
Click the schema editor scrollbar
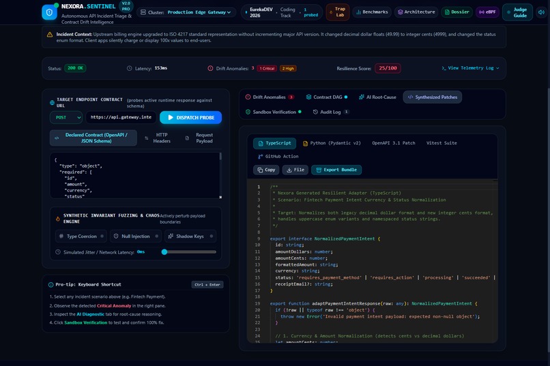(220, 156)
